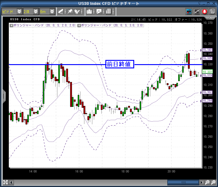Expand the left side panel handle
Image resolution: width=218 pixels, height=187 pixels.
tap(4, 96)
